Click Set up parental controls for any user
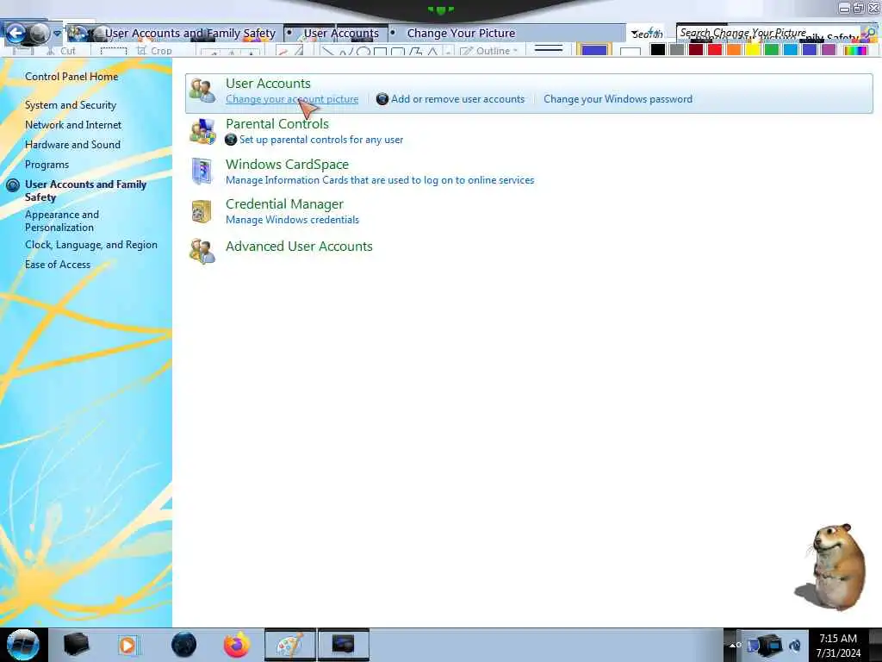The image size is (882, 662). [321, 140]
